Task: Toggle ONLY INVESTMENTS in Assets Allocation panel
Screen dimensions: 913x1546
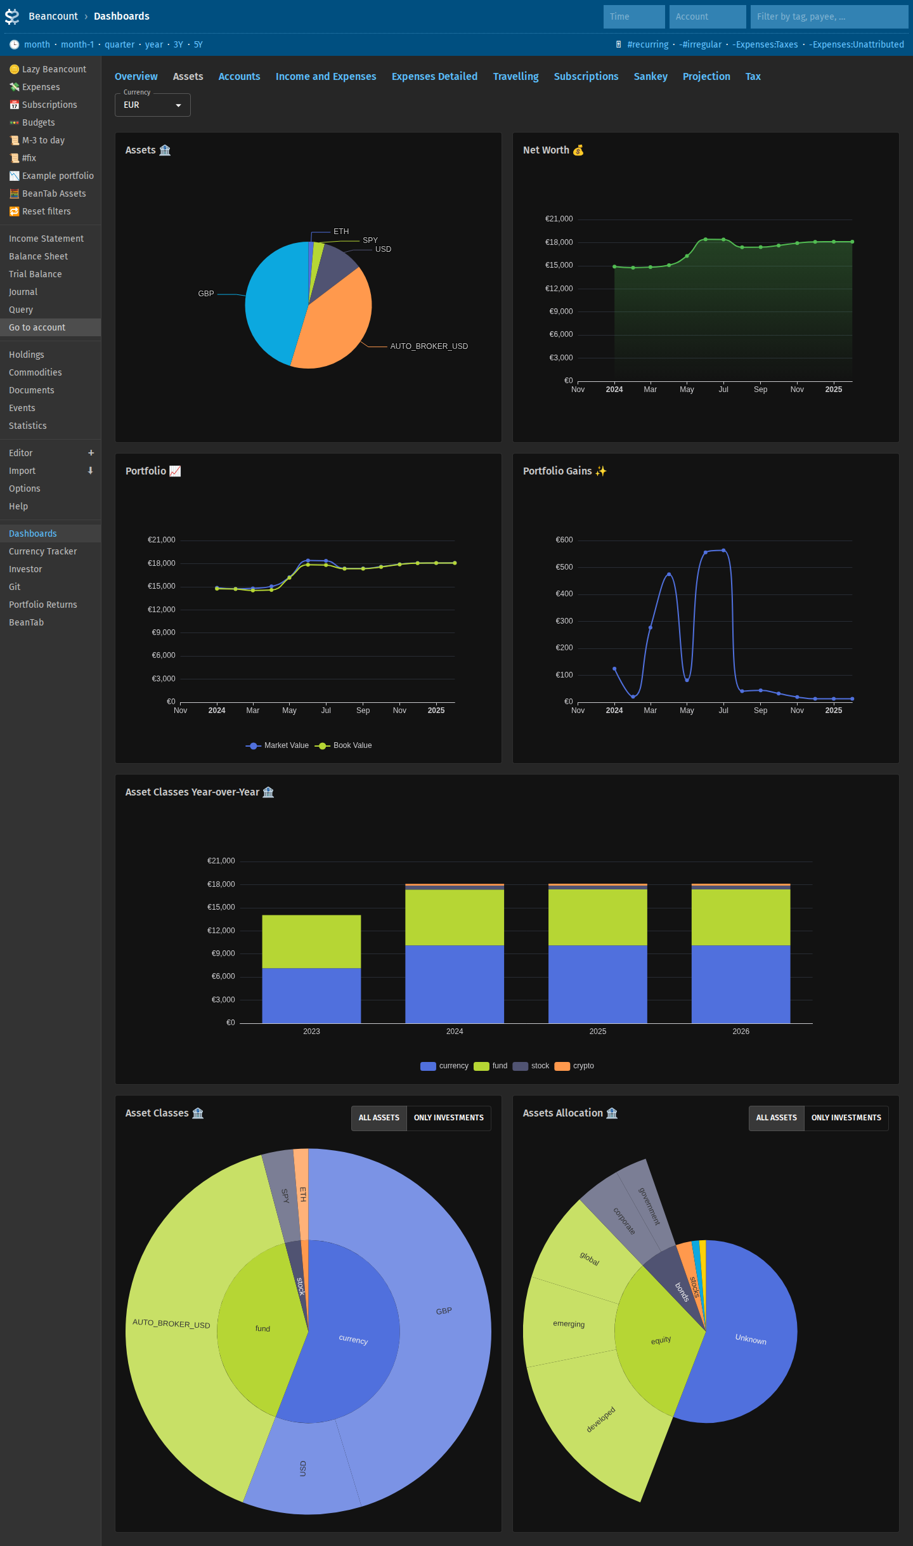Action: pyautogui.click(x=846, y=1118)
